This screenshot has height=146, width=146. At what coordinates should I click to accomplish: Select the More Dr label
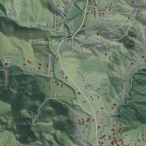pyautogui.click(x=84, y=127)
